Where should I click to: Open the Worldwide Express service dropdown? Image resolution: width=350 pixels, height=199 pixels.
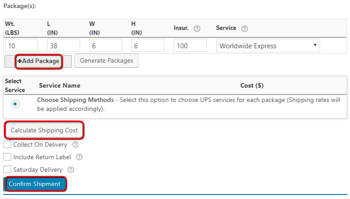tap(268, 46)
